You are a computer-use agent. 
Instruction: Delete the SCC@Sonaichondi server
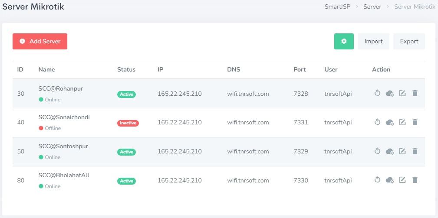(415, 122)
